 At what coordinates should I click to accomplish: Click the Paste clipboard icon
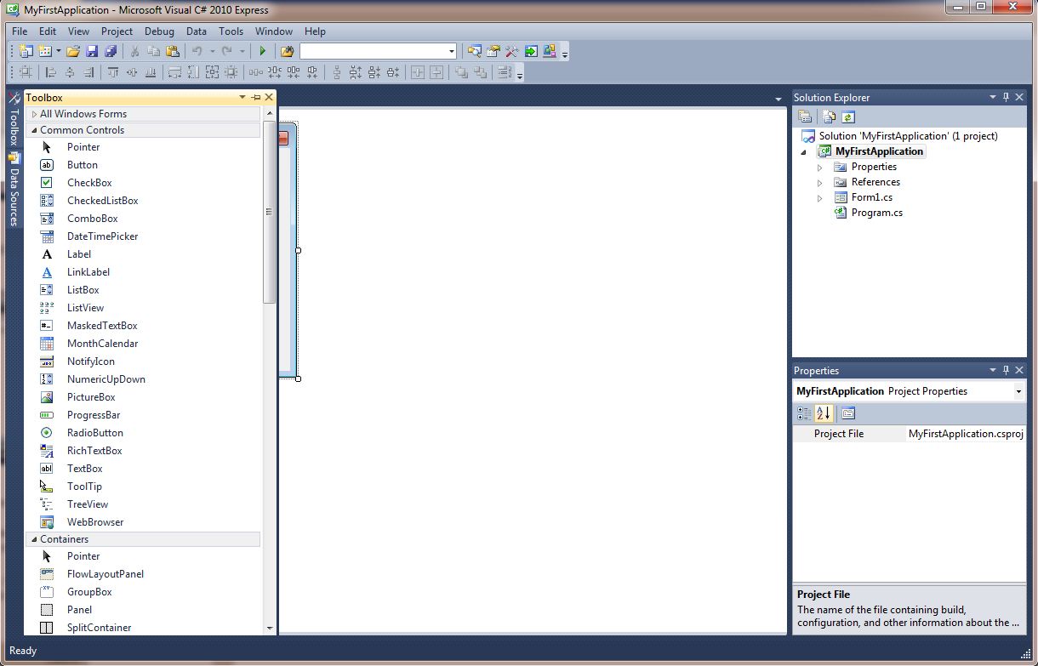click(x=172, y=52)
